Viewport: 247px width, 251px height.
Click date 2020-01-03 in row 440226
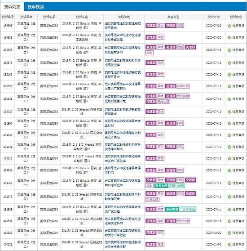214,244
